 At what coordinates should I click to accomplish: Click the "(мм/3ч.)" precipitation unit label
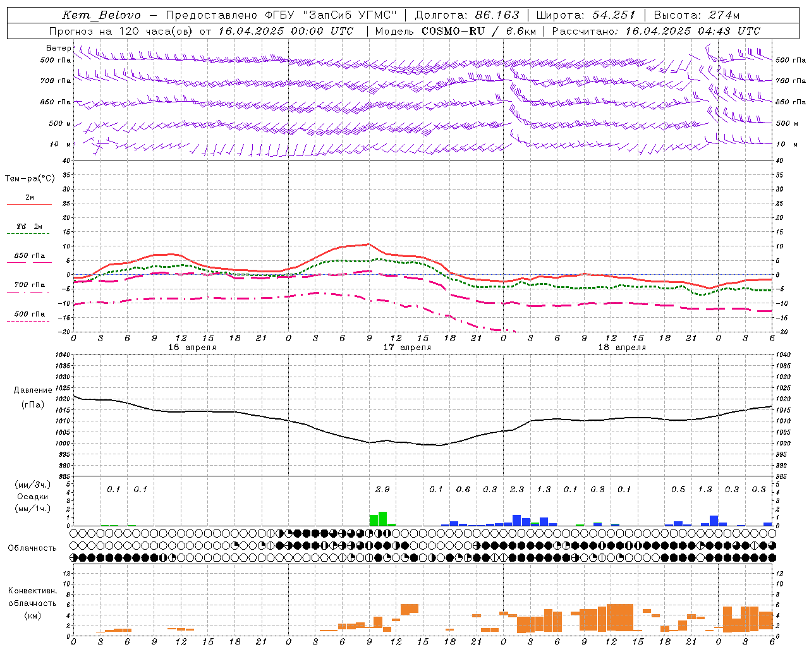[x=32, y=485]
